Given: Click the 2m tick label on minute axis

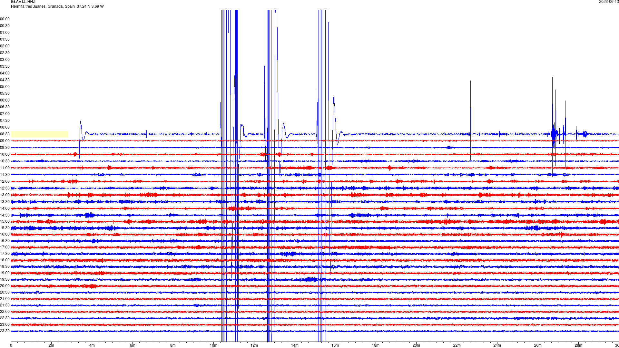Looking at the screenshot, I should [x=52, y=345].
